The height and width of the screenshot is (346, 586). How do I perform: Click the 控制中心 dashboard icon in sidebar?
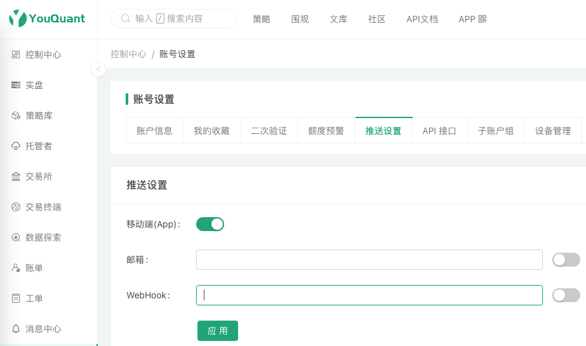click(16, 55)
